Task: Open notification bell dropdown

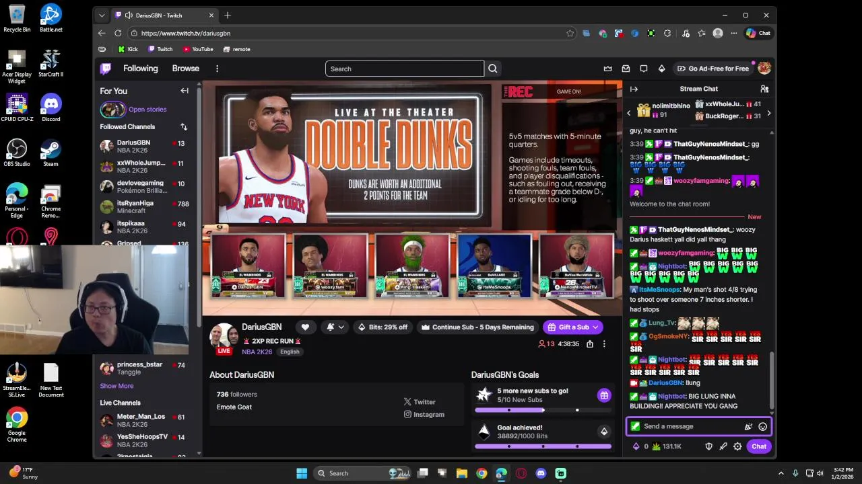Action: [335, 327]
